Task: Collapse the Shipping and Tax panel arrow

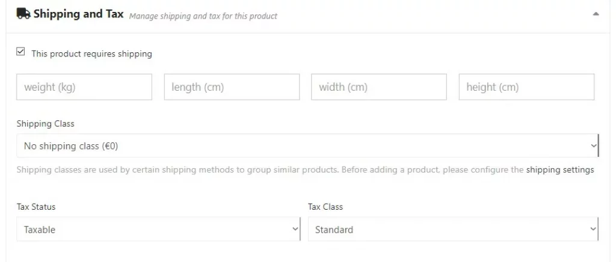Action: (596, 14)
